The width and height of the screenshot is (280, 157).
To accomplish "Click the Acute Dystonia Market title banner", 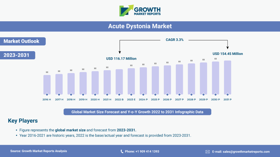I will (x=140, y=26).
